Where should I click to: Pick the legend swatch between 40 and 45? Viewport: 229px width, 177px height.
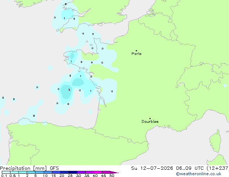[98, 172]
